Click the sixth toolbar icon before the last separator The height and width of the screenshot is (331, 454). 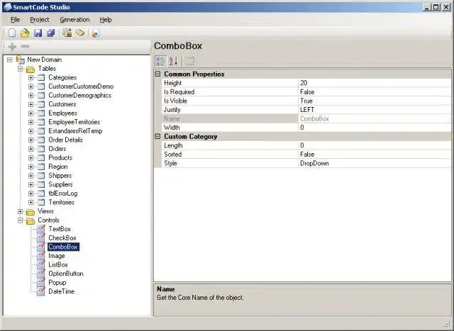[x=80, y=33]
